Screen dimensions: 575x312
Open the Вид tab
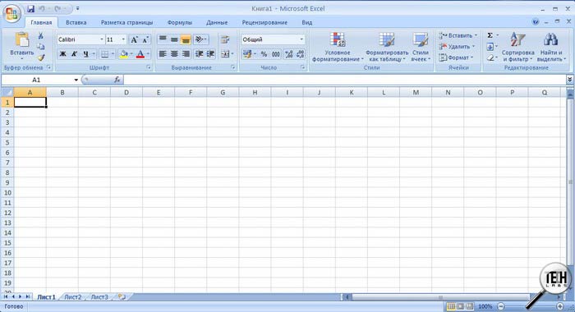pos(306,22)
